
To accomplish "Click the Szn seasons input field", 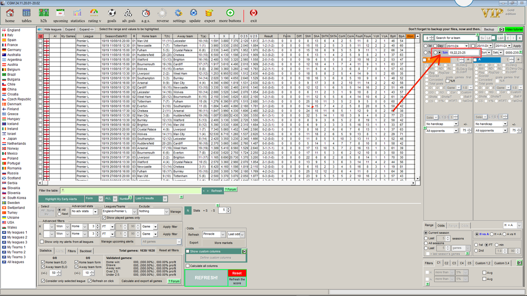I will [x=465, y=52].
